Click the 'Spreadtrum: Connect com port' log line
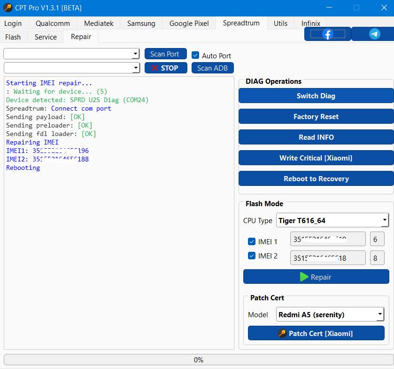The width and height of the screenshot is (394, 369). pos(59,109)
